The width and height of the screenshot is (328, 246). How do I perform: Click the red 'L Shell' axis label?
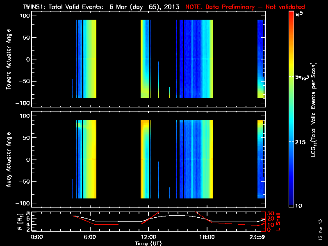point(278,221)
